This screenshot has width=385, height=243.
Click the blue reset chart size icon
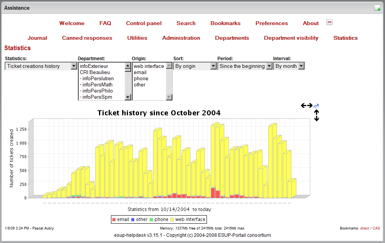pos(316,106)
